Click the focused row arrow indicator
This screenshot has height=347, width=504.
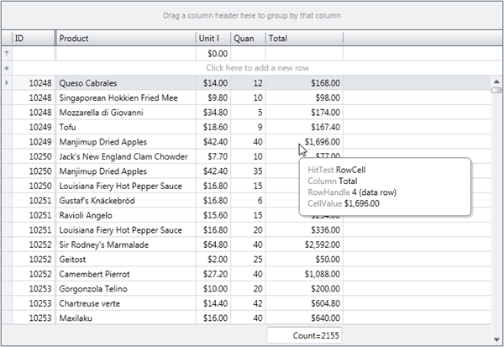point(7,83)
